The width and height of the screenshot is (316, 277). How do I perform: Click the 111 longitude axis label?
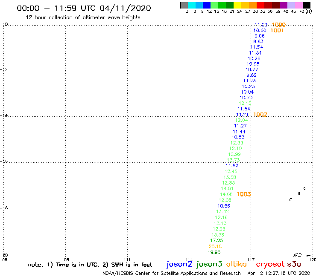tap(127, 260)
